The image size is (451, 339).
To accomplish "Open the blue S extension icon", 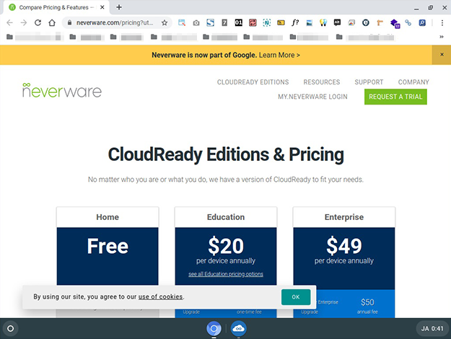I will (210, 22).
